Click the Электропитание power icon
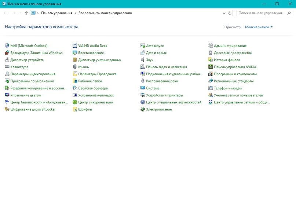Viewport: 296px width, 223px height. coord(143,109)
